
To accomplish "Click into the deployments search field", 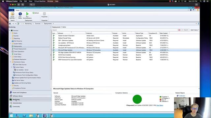I will coord(115,30).
